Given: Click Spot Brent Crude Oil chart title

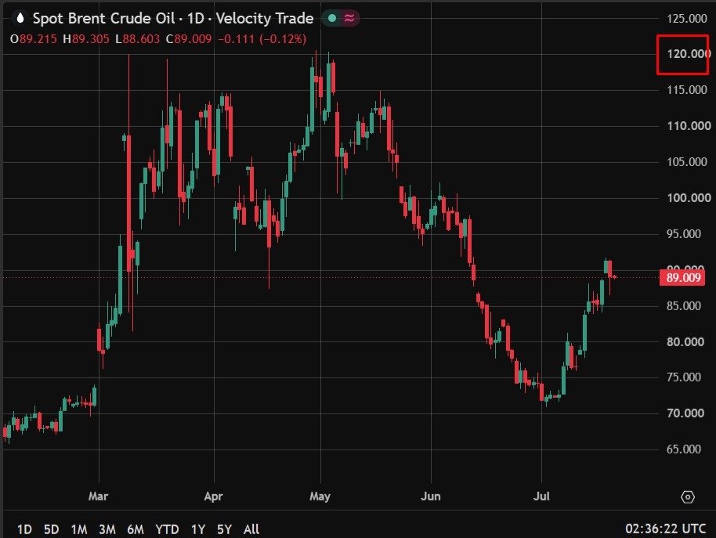Looking at the screenshot, I should click(103, 18).
